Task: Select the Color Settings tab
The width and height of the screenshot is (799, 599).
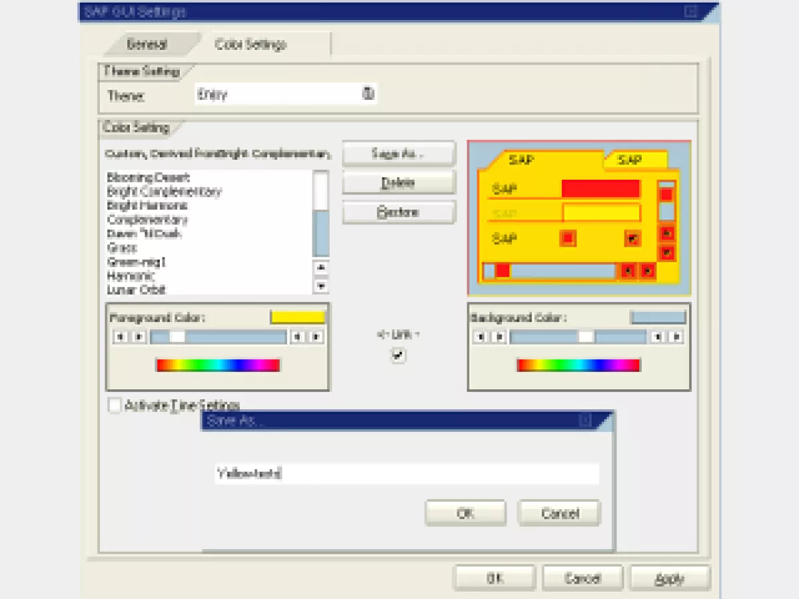Action: pyautogui.click(x=251, y=45)
